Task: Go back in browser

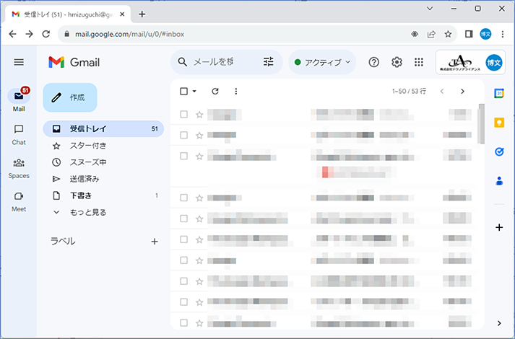Action: [12, 34]
